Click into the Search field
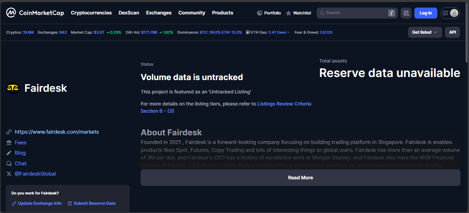 [354, 13]
